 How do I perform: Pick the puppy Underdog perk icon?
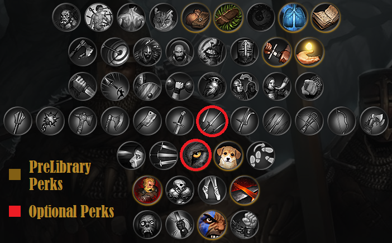228,155
